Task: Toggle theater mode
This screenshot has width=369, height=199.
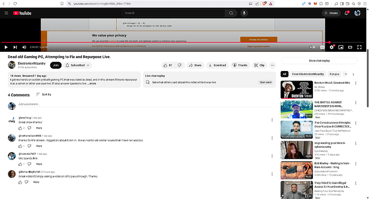Action: pos(350,47)
